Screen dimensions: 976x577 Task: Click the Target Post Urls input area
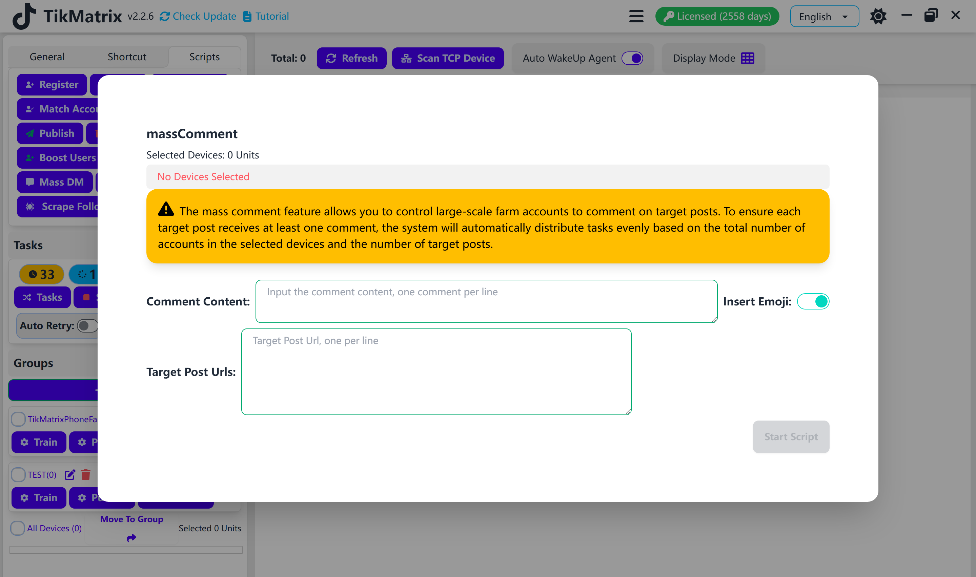point(436,371)
